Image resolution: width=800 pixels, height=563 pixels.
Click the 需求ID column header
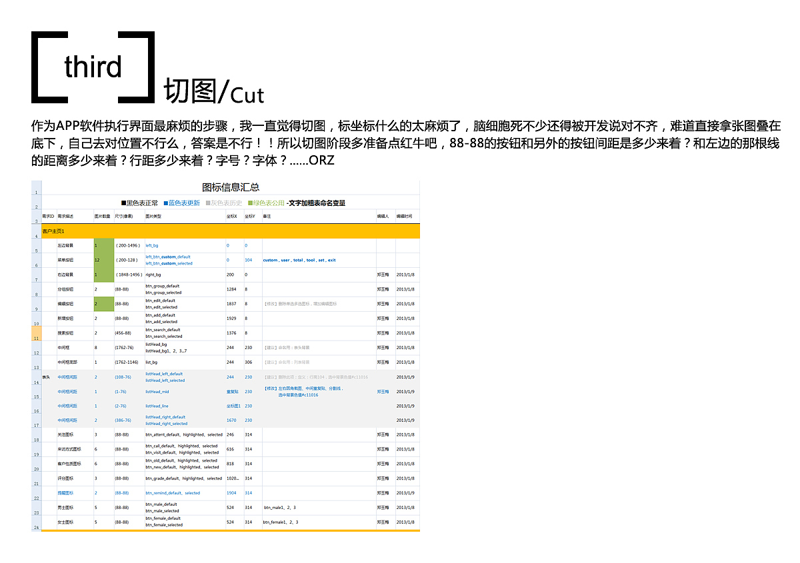[x=48, y=217]
